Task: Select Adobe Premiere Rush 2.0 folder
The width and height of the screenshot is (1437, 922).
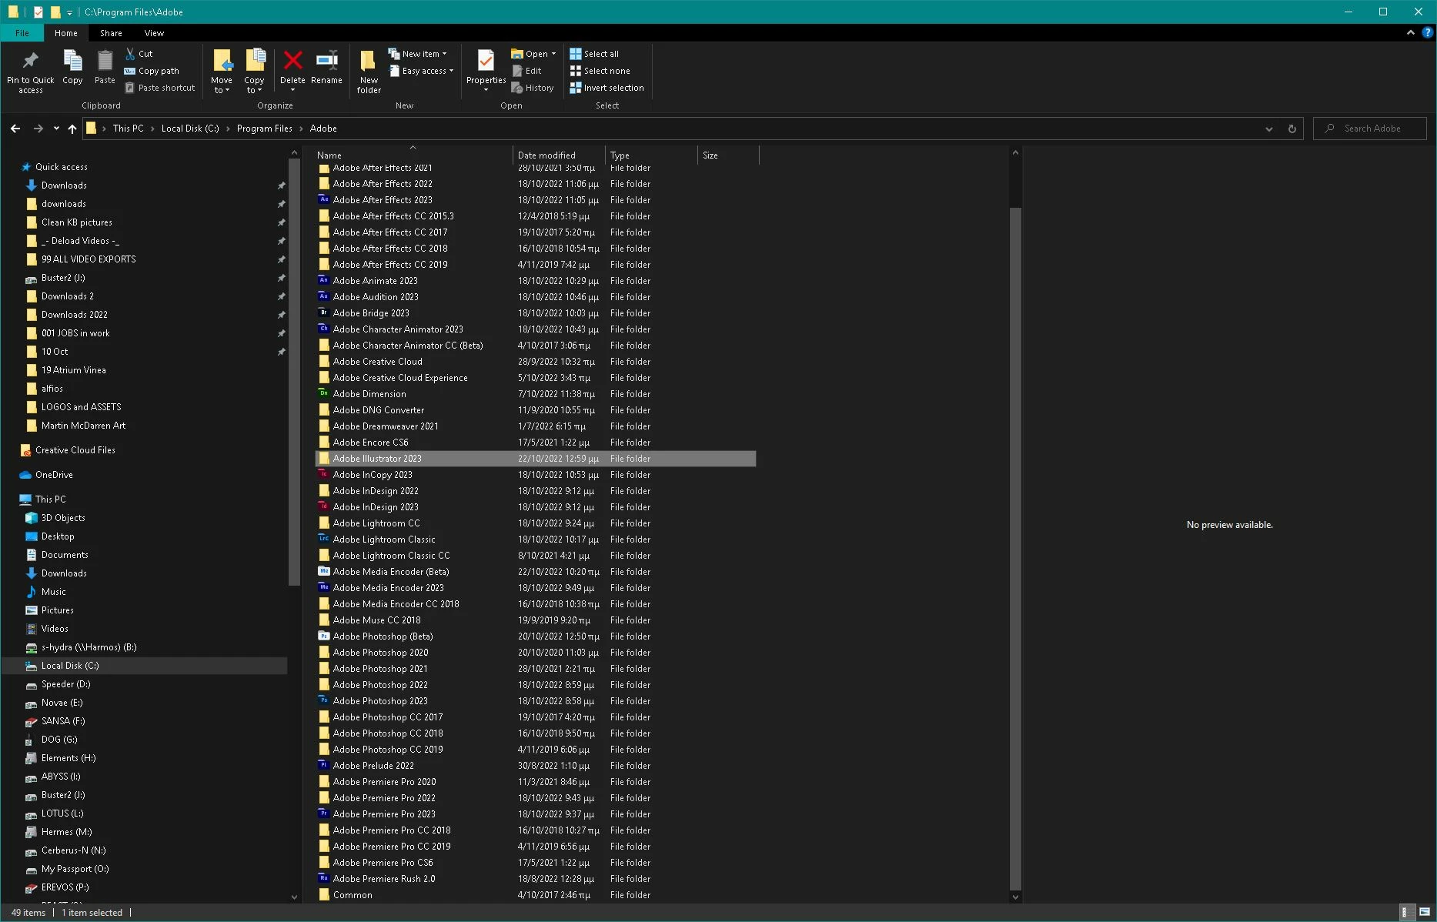Action: (x=536, y=879)
